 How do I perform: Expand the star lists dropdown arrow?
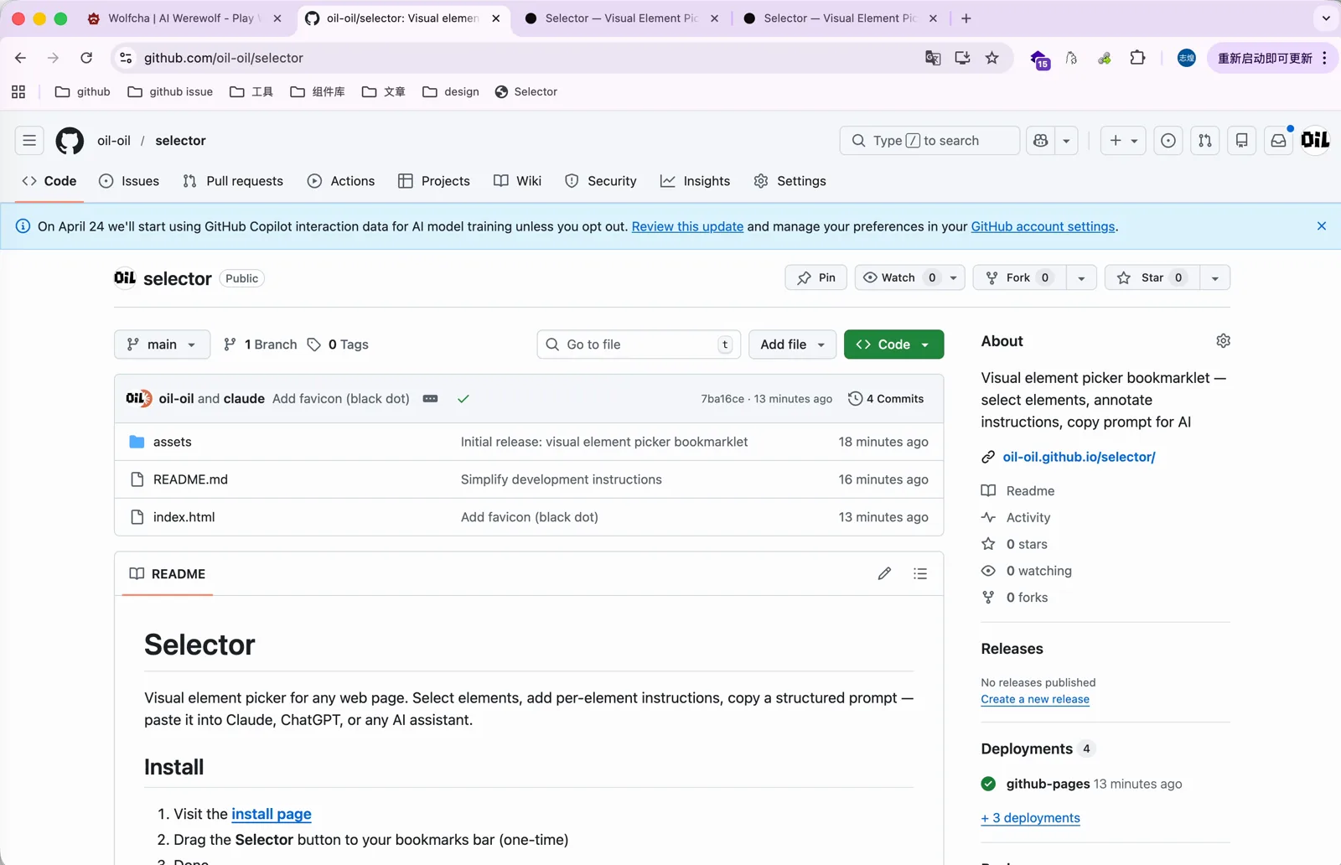coord(1215,277)
